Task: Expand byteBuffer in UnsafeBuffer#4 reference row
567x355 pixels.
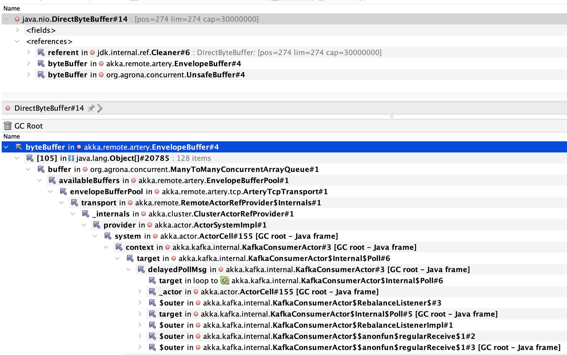Action: pos(29,75)
